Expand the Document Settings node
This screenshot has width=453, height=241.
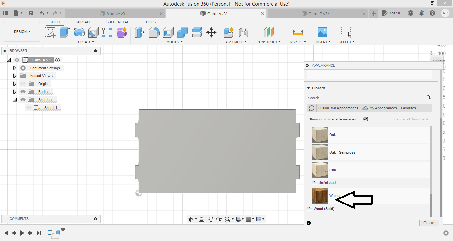coord(15,68)
